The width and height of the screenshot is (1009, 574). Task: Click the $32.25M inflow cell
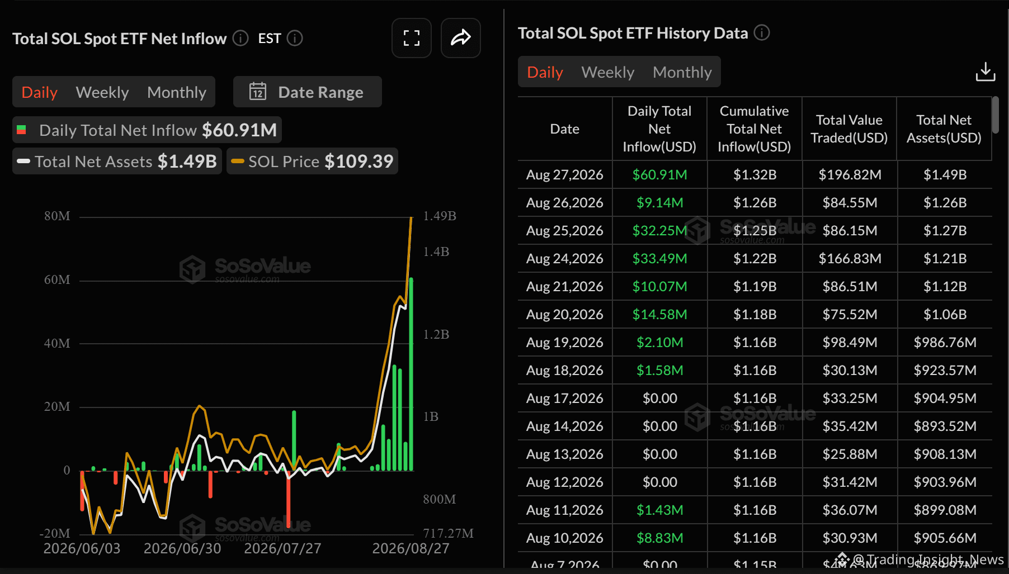(x=660, y=231)
